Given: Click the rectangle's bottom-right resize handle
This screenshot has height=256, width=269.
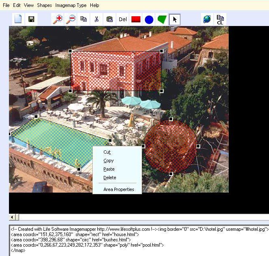Looking at the screenshot, I should point(162,91).
